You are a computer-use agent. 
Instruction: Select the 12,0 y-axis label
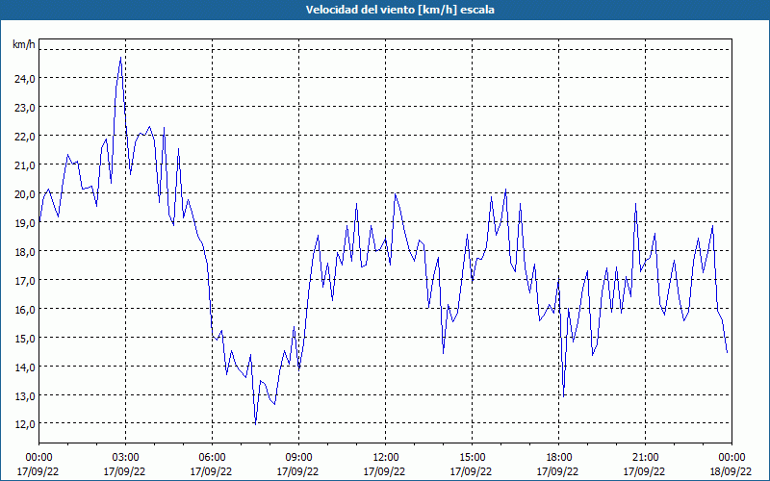(x=25, y=424)
